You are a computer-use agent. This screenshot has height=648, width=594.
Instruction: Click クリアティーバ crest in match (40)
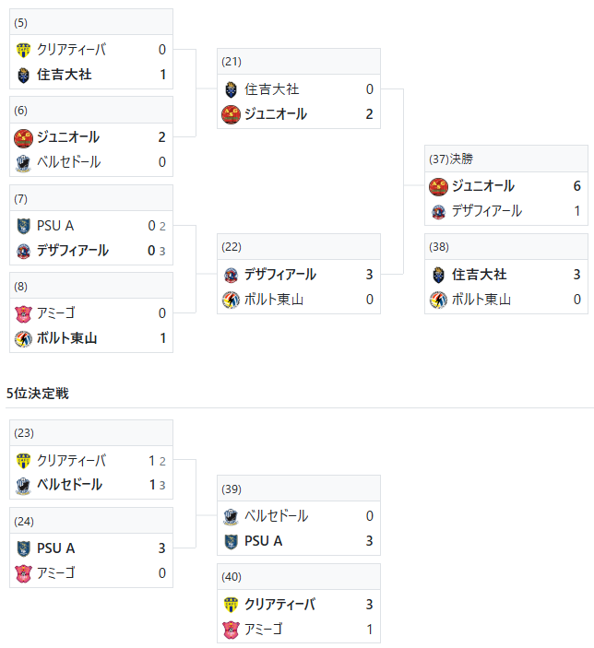click(231, 605)
